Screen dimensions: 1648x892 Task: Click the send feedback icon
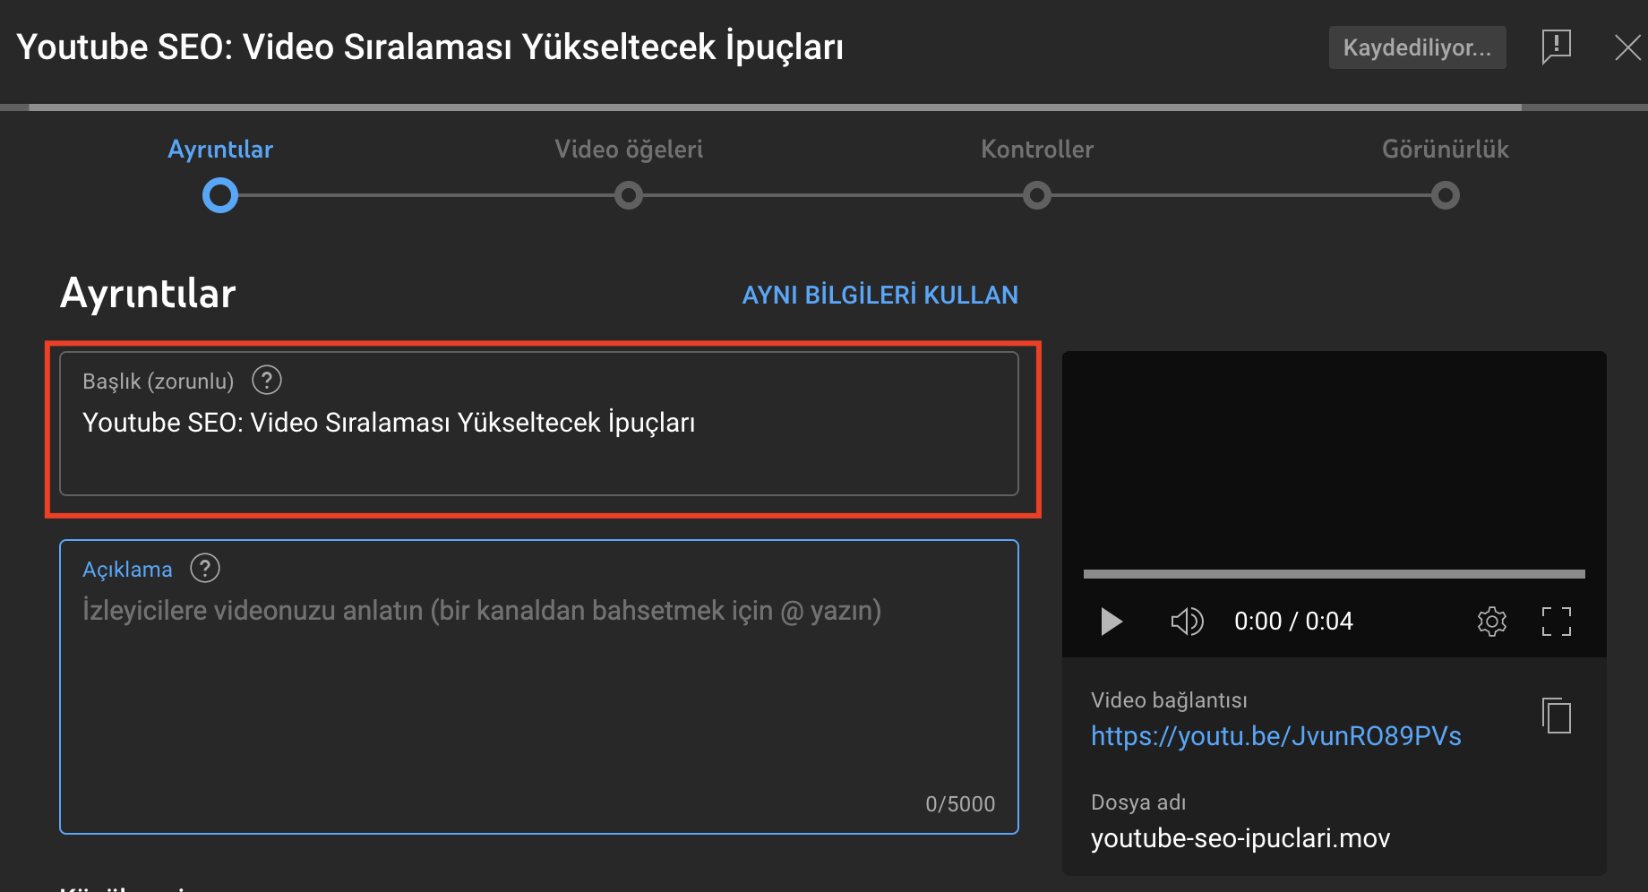click(x=1557, y=47)
